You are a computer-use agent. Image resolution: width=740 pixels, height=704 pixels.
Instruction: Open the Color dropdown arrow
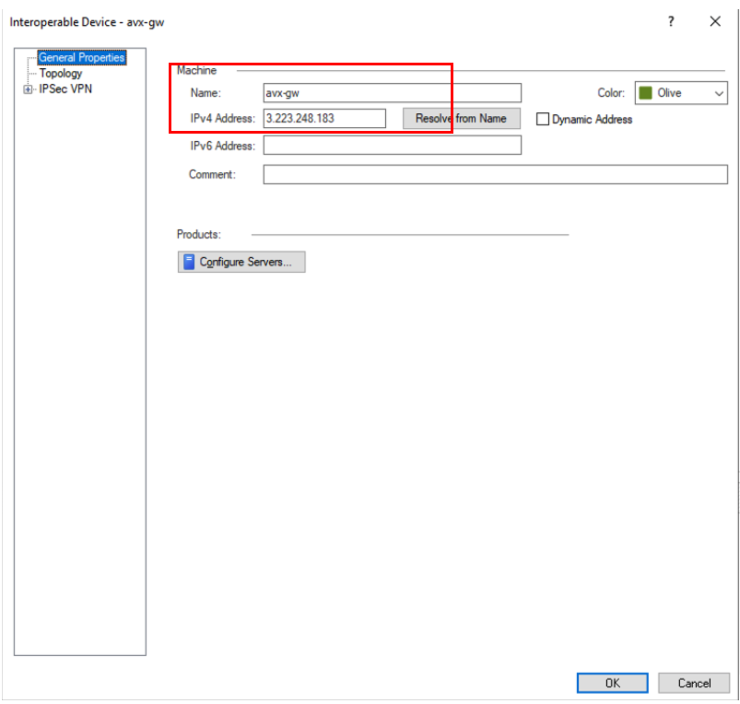point(717,93)
